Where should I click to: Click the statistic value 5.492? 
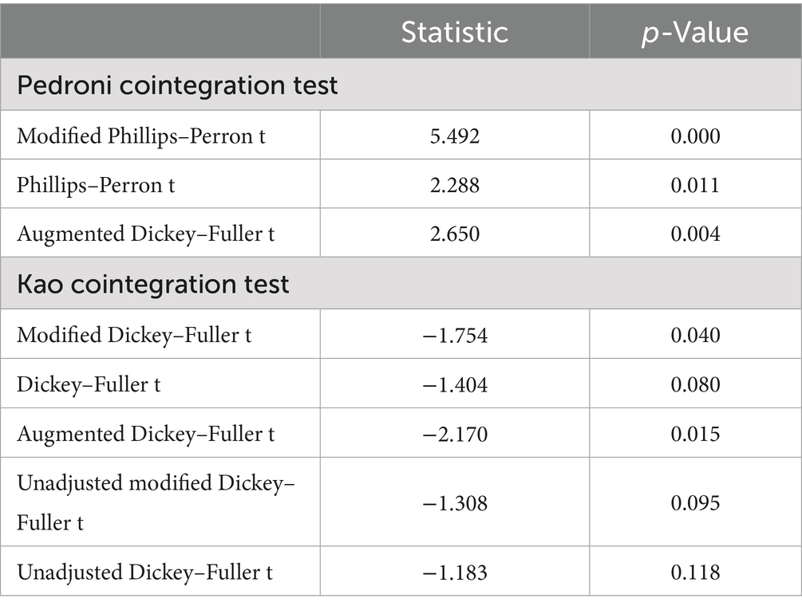[455, 136]
